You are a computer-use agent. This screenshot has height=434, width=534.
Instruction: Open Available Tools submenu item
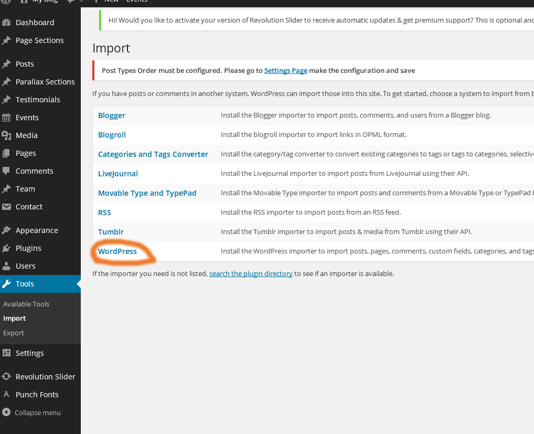click(26, 304)
